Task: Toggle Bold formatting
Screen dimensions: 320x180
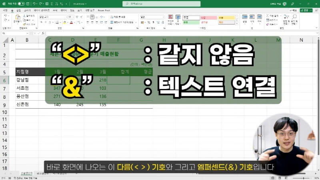Action: 42,22
